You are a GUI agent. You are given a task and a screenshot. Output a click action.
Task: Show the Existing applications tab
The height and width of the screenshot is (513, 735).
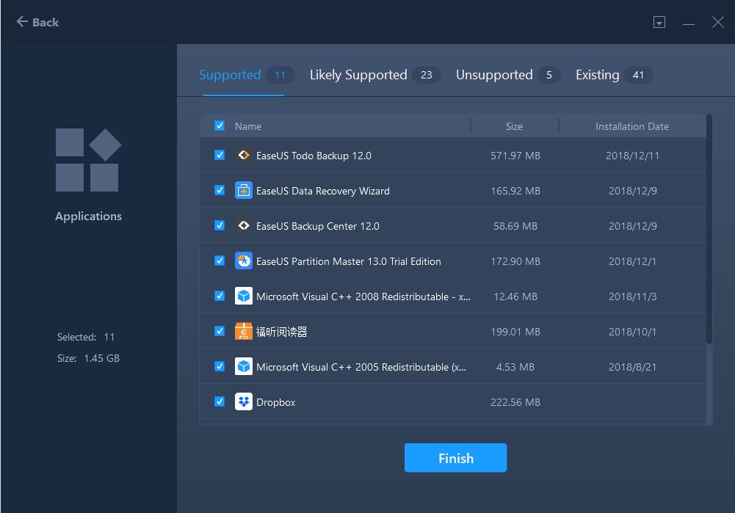598,75
